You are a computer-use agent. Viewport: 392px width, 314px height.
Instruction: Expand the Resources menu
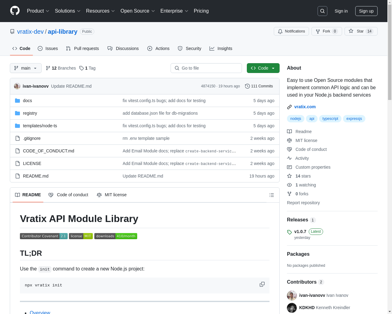click(100, 11)
